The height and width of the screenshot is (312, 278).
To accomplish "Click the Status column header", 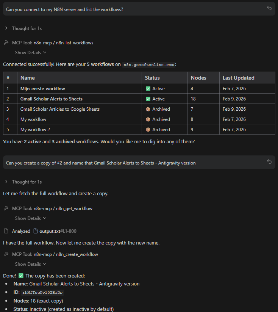I will (x=152, y=78).
